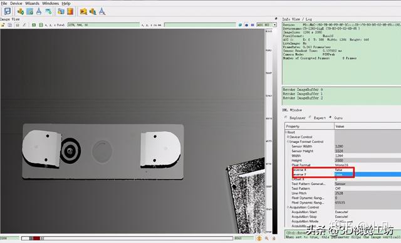
Task: Click the yellow folder-with-arrow toolbar icon
Action: pos(83,11)
